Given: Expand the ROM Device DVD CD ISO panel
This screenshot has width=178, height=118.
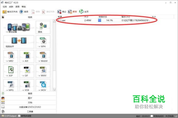Looking at the screenshot, I should (28, 107).
